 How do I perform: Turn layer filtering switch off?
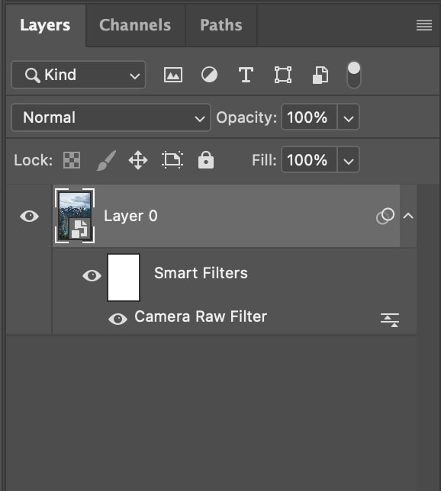coord(354,75)
